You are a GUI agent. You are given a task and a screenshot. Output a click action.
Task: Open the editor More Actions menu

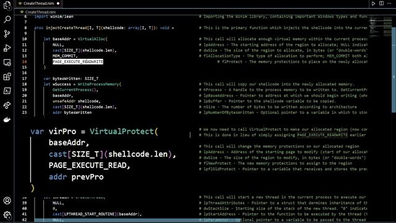click(389, 3)
